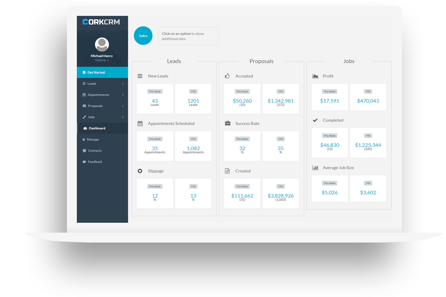The width and height of the screenshot is (446, 297).
Task: Click the Slippage cross circle icon
Action: [140, 171]
